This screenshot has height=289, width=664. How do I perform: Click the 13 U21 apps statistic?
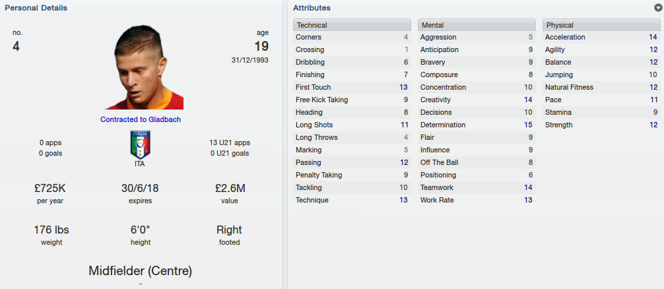(229, 143)
